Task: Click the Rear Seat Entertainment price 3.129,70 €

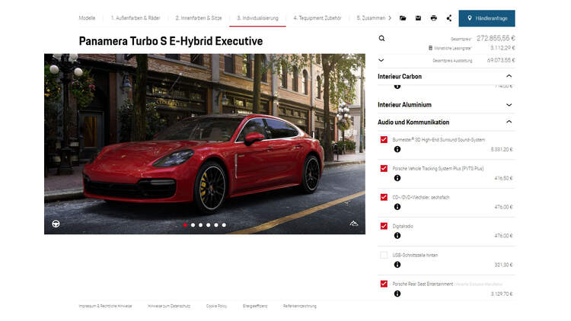Action: point(502,294)
